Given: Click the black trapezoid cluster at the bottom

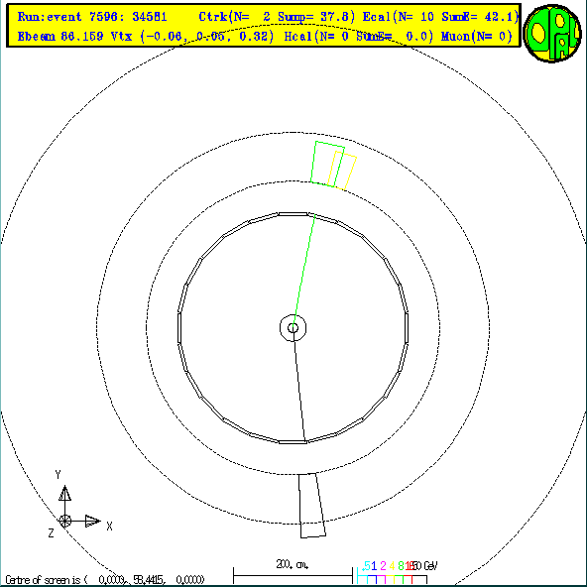Looking at the screenshot, I should pos(311,506).
